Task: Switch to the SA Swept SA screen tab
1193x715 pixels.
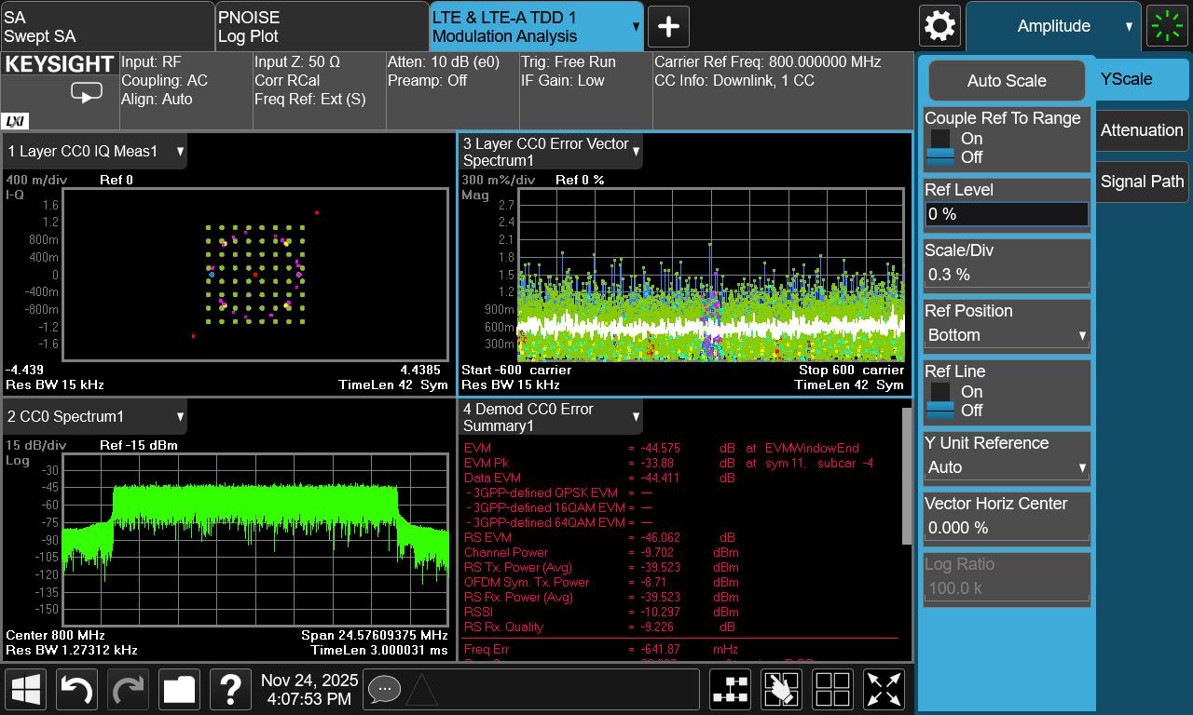Action: (107, 26)
